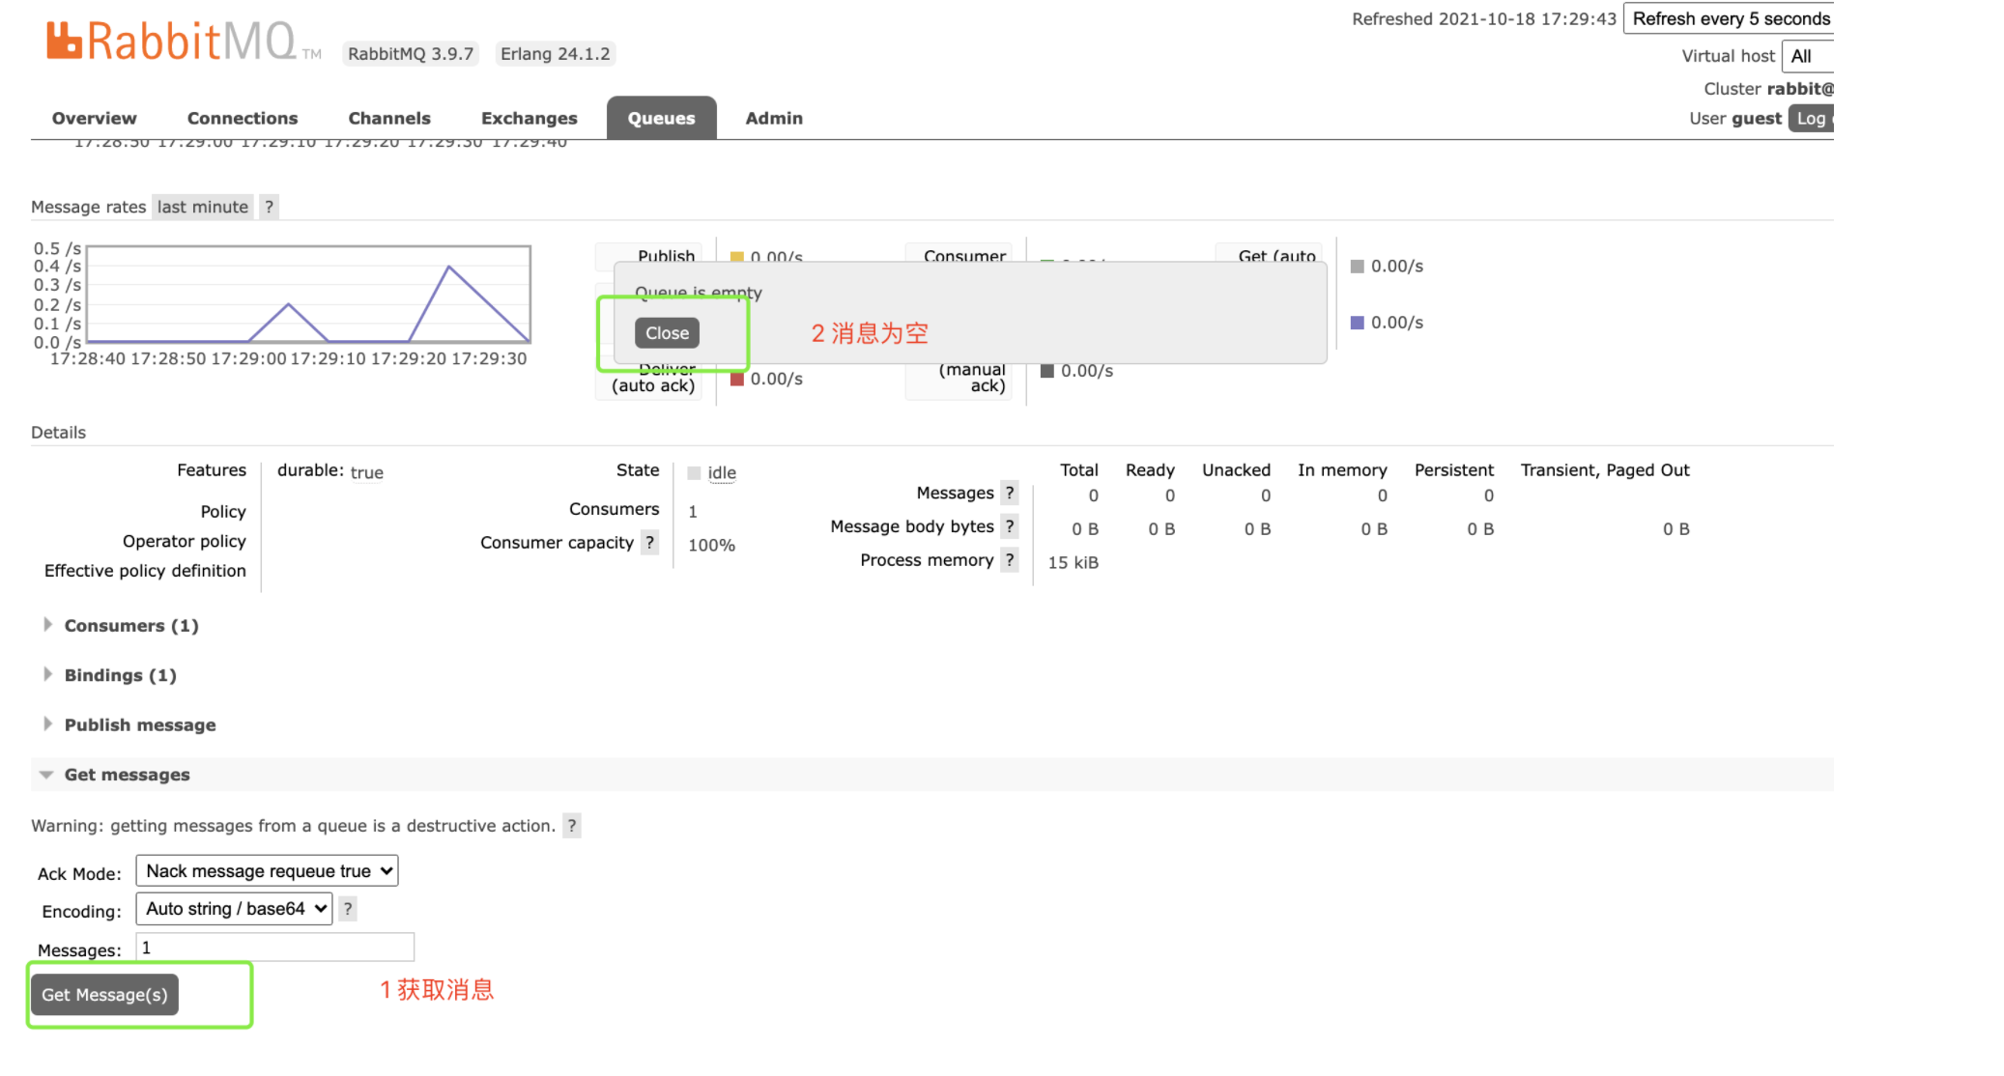Click the Messages count input field
Screen dimensions: 2004x1076
pos(274,948)
